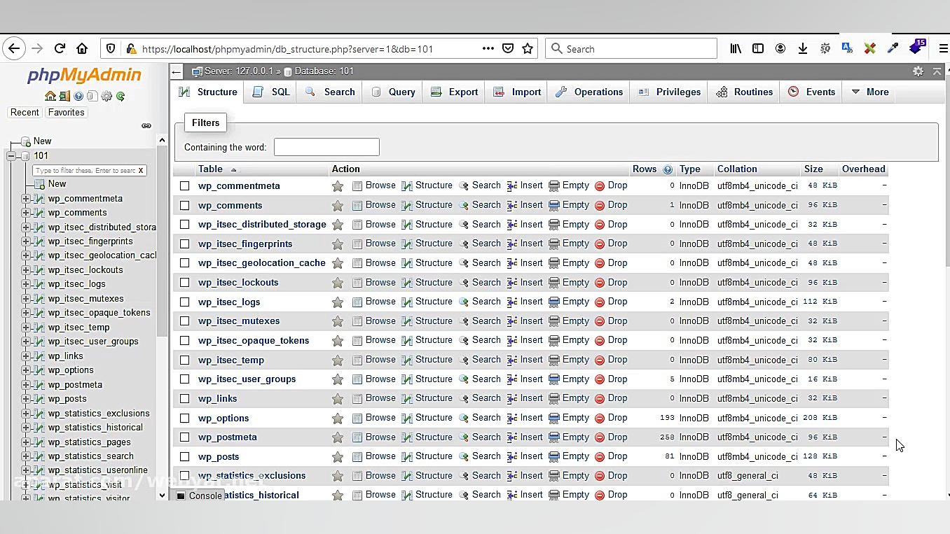Click the navigation panel collapse arrow button
Viewport: 950px width, 534px height.
[x=177, y=71]
